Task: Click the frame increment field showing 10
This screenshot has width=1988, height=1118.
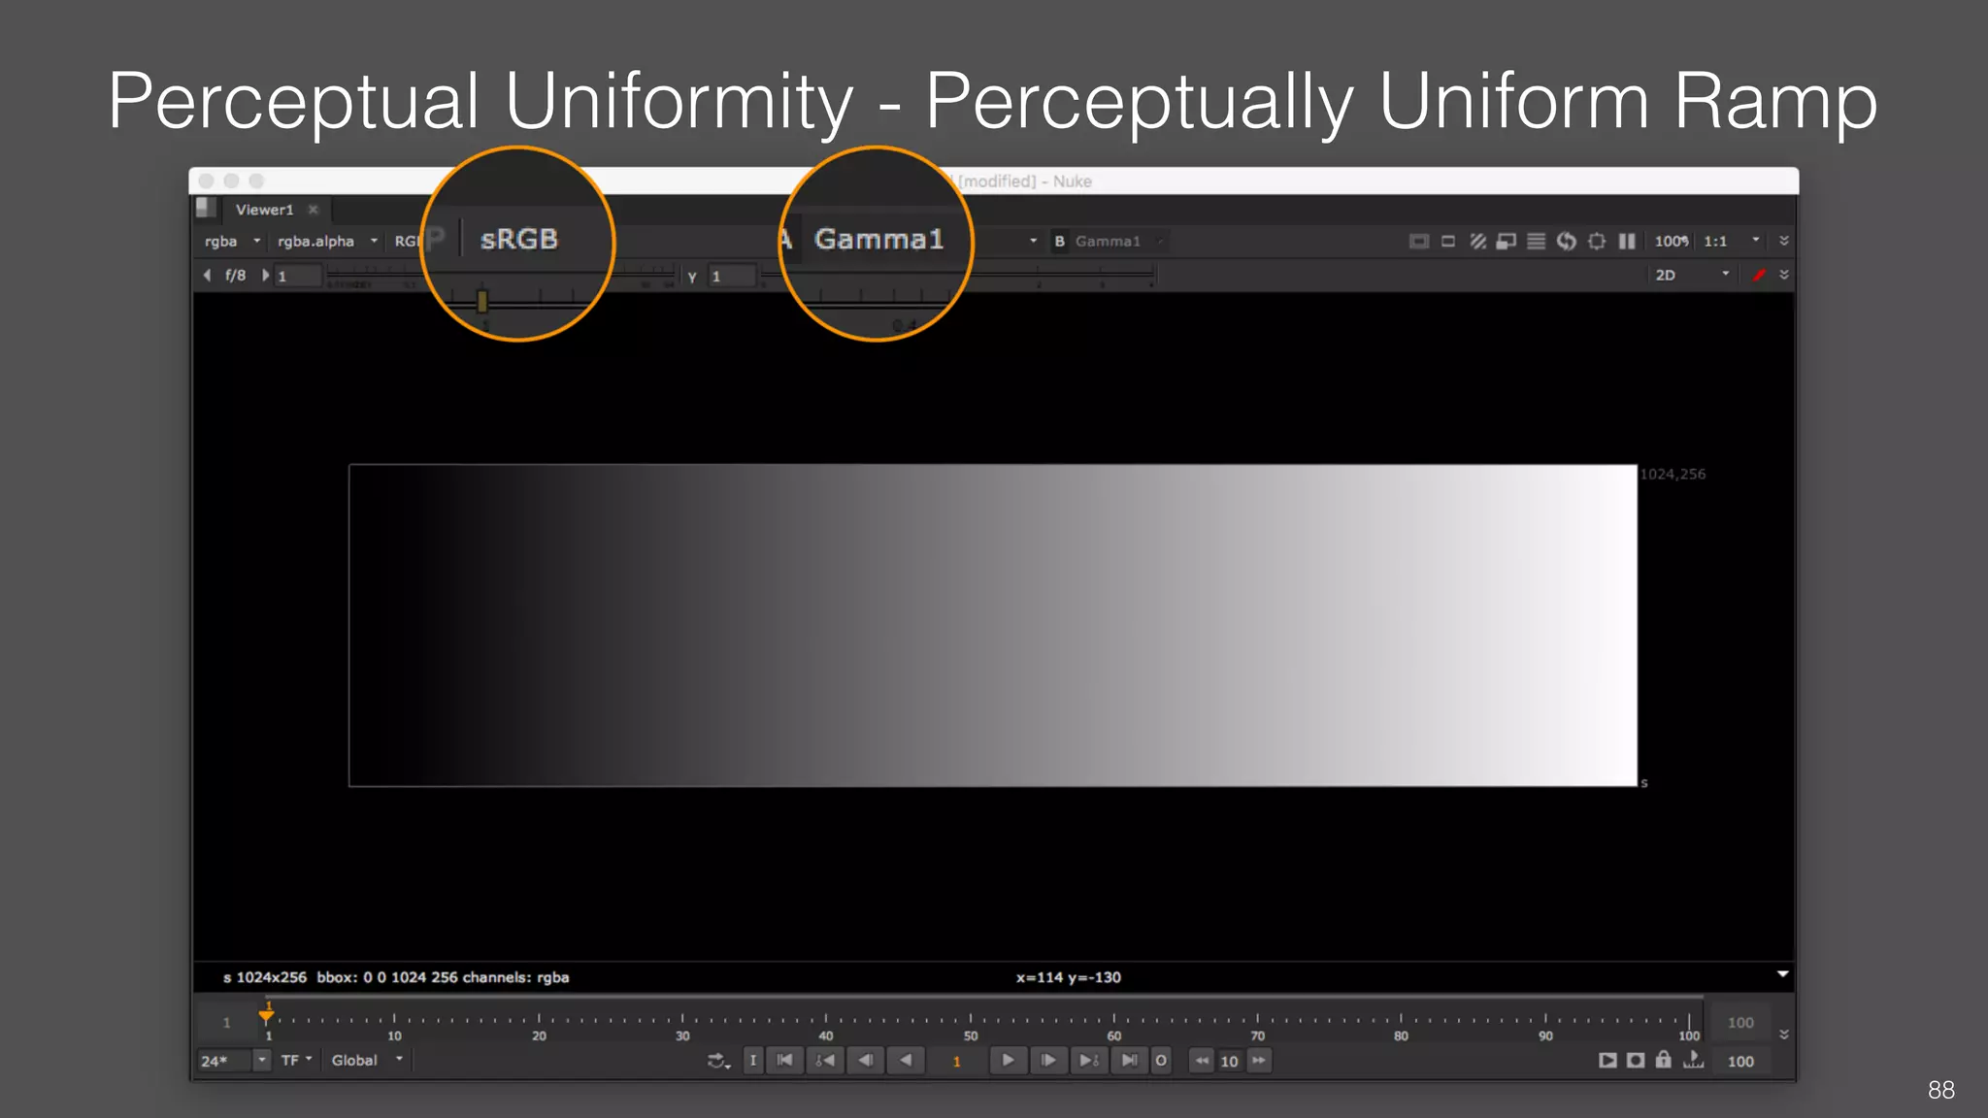Action: point(1230,1062)
